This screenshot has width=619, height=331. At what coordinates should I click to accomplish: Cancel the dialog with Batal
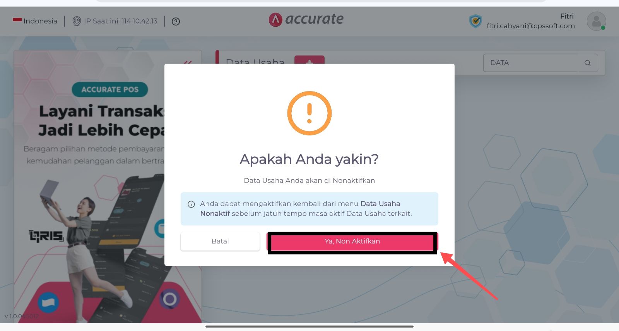(220, 241)
